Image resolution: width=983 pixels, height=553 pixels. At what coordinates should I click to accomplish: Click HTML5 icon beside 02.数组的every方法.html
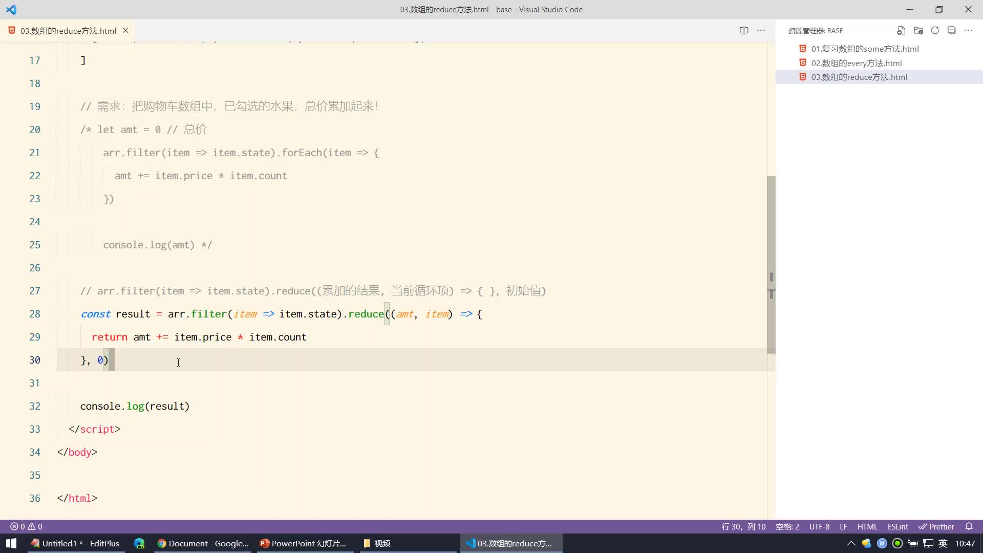tap(803, 62)
